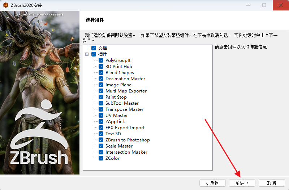The height and width of the screenshot is (190, 289).
Task: Disable the 3D Print Hub checkbox
Action: coord(101,67)
